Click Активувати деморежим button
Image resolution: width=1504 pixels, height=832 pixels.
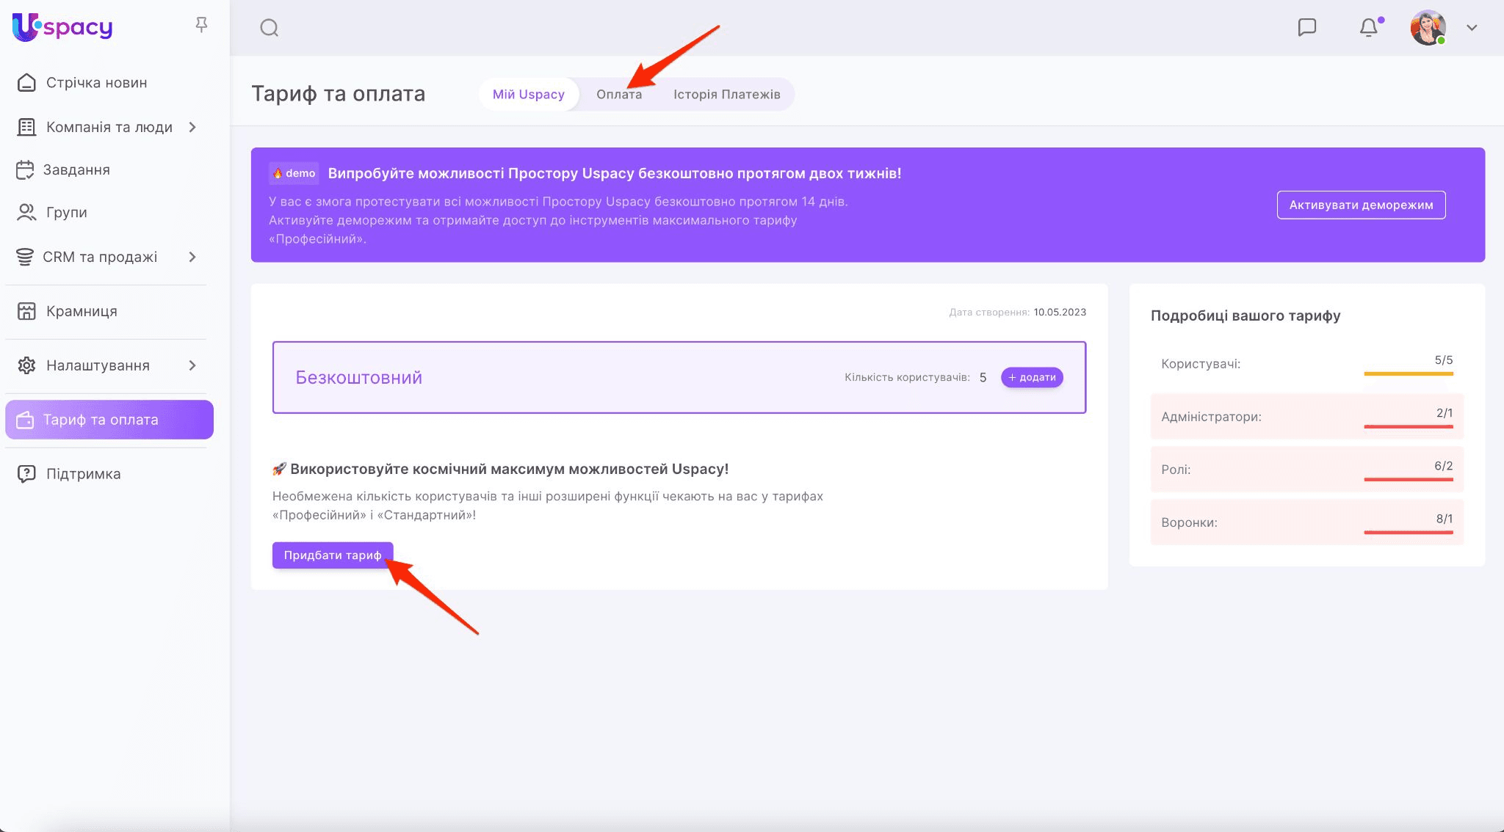[x=1361, y=205]
